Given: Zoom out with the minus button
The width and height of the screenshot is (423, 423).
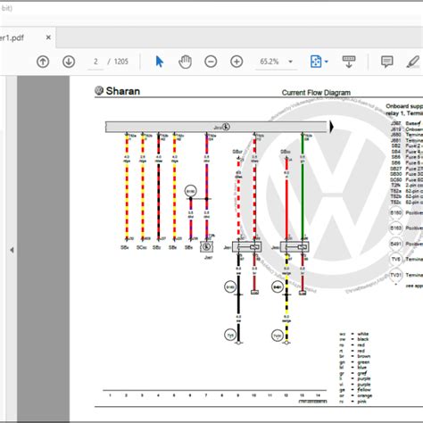Looking at the screenshot, I should tap(211, 62).
